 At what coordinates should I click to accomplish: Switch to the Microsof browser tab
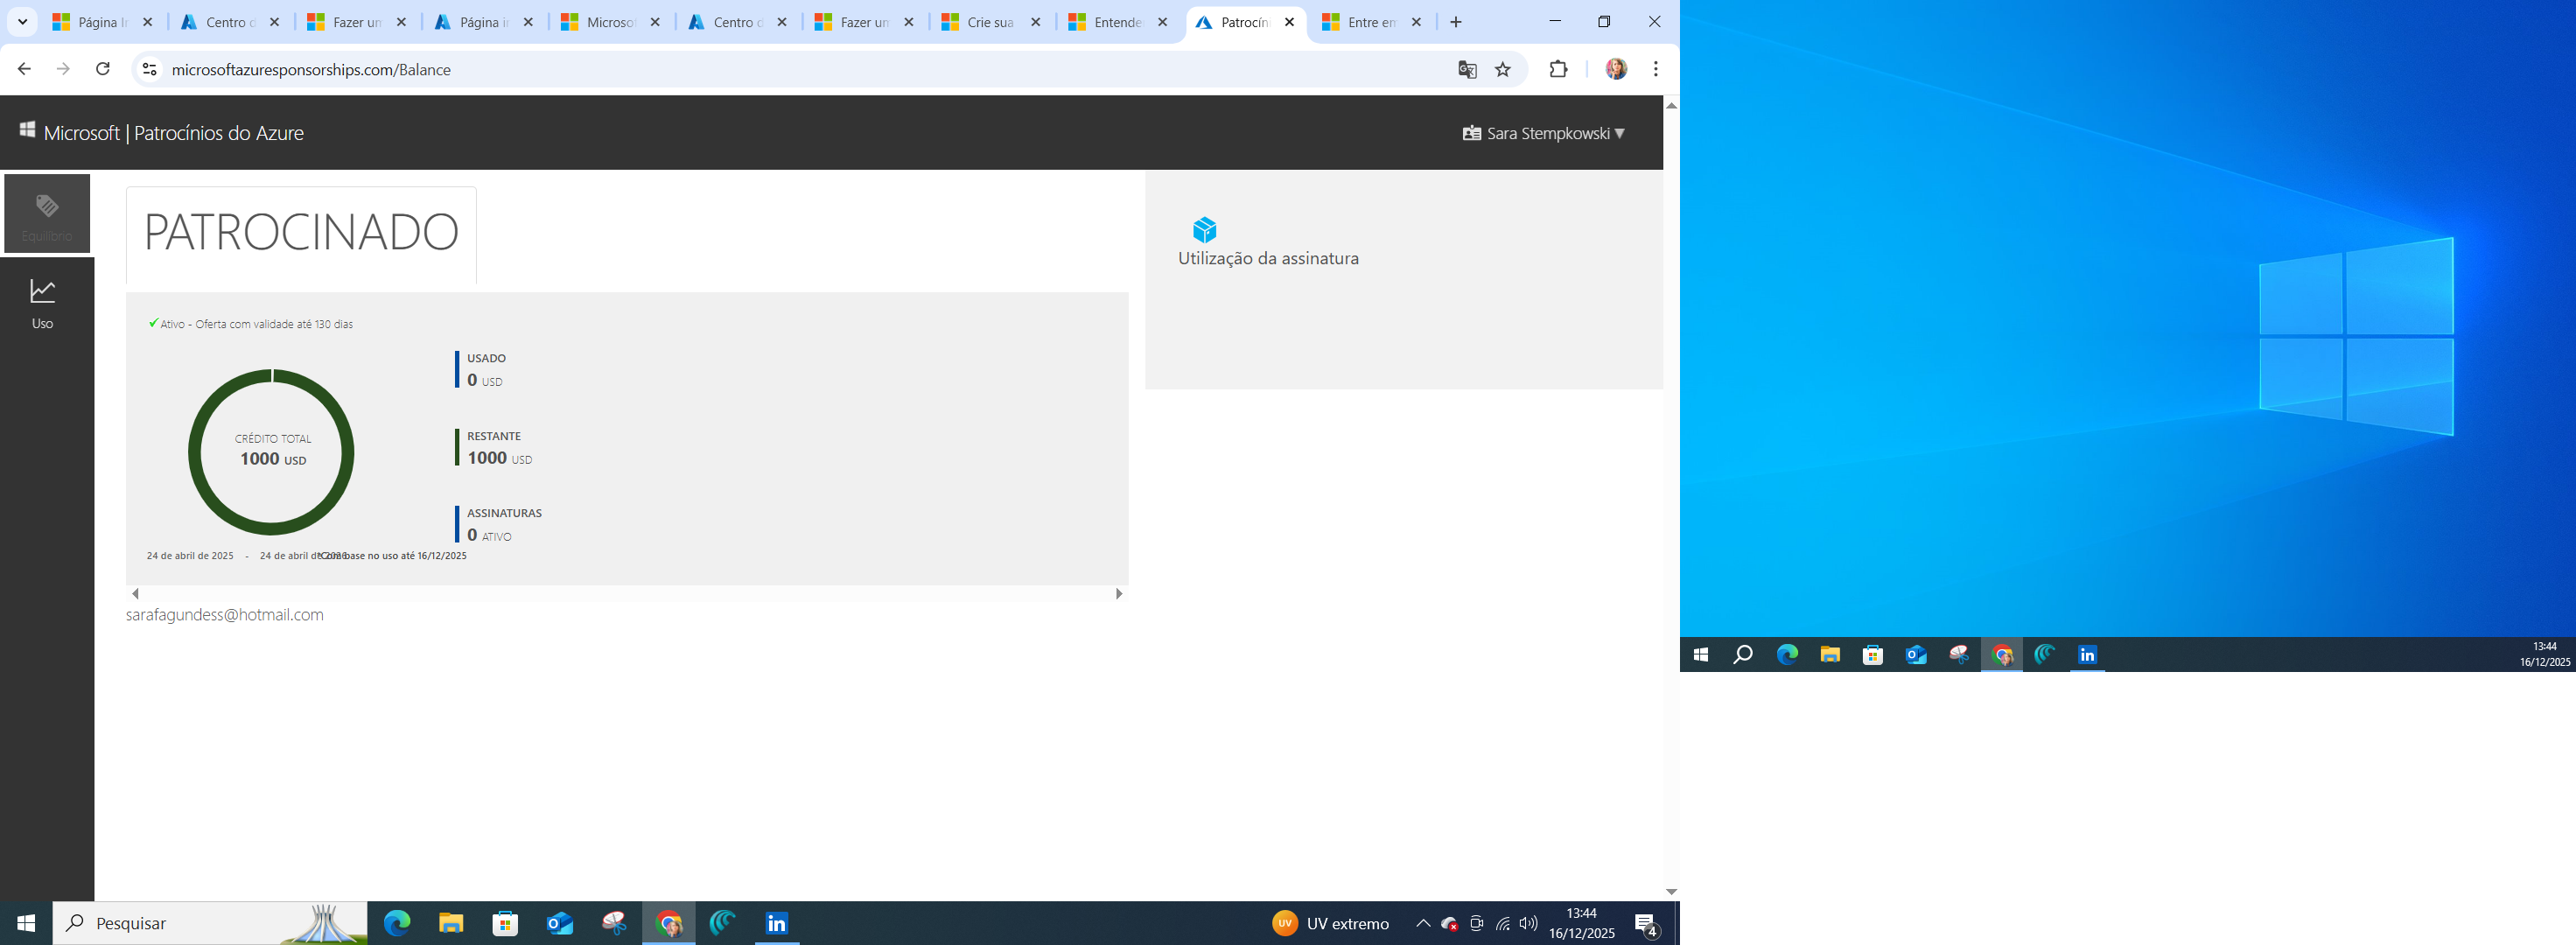(609, 22)
